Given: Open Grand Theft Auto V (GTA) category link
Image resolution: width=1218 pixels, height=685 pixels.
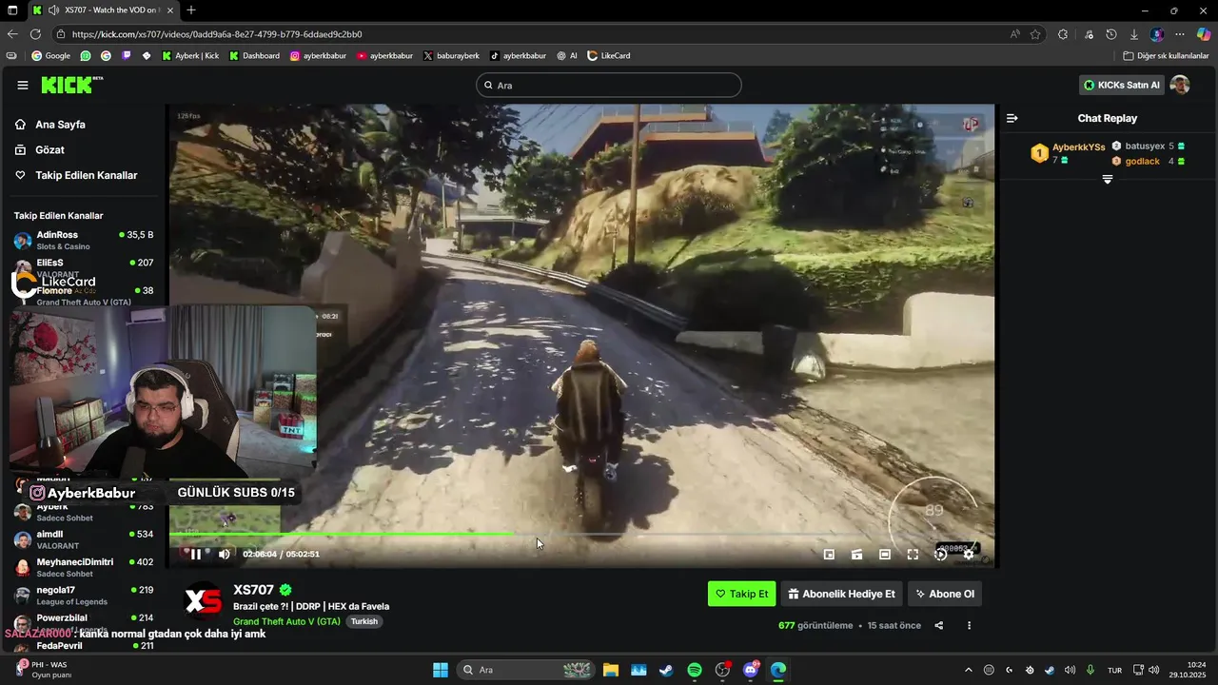Looking at the screenshot, I should pyautogui.click(x=286, y=621).
